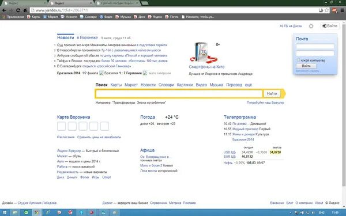Switch search to Словари
The width and height of the screenshot is (346, 216).
pos(166,85)
